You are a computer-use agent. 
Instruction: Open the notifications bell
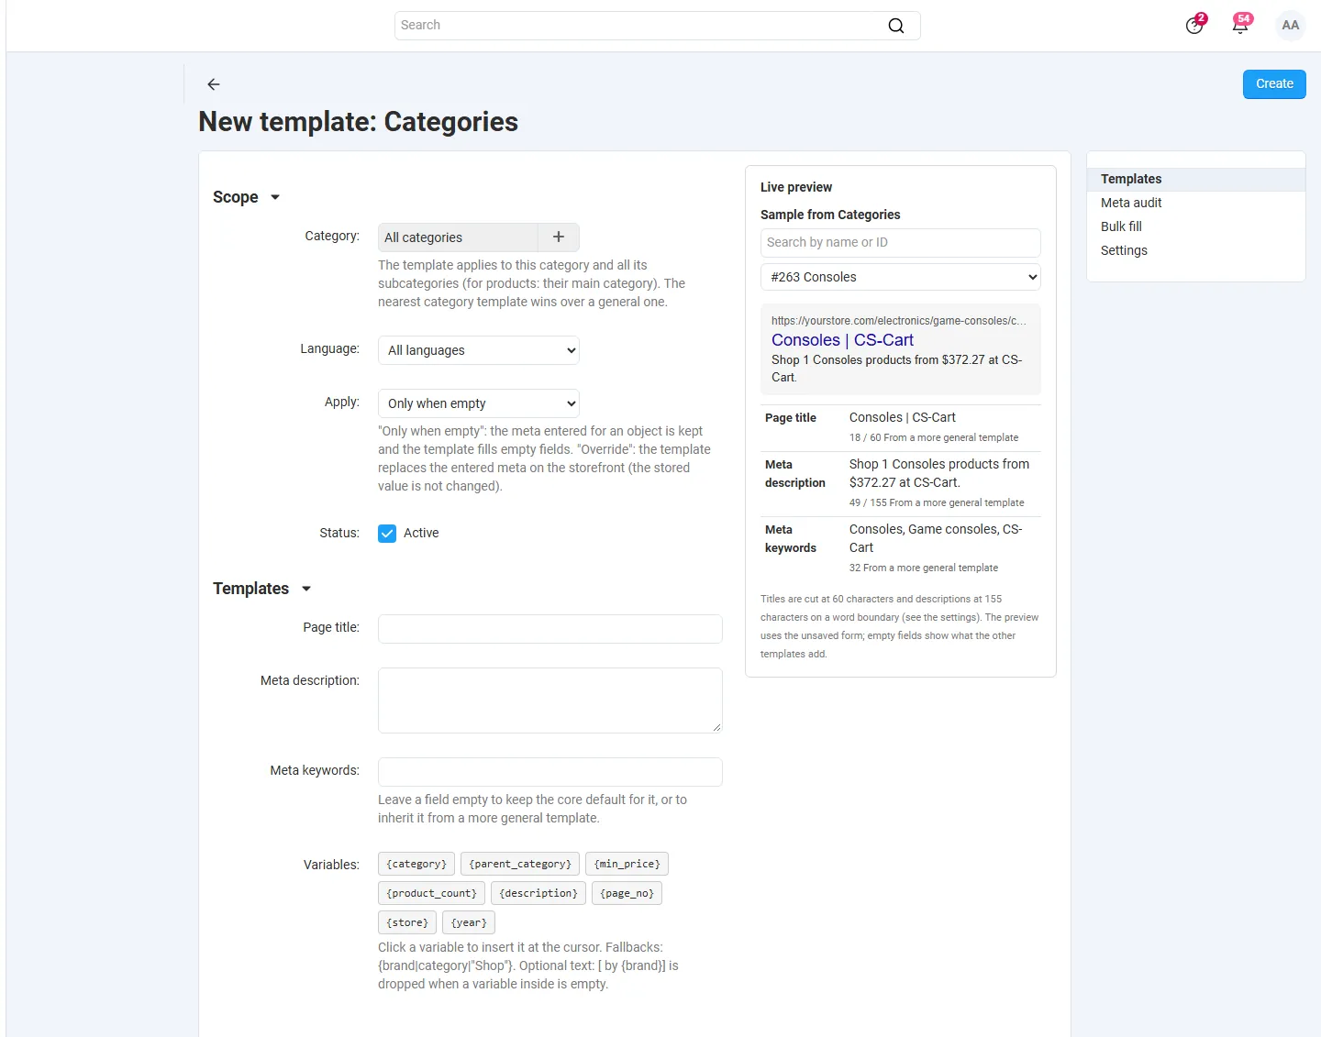click(x=1241, y=25)
